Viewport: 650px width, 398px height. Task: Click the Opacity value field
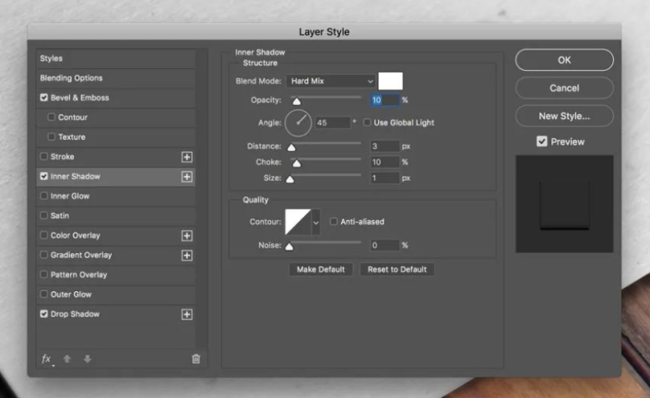(x=384, y=99)
